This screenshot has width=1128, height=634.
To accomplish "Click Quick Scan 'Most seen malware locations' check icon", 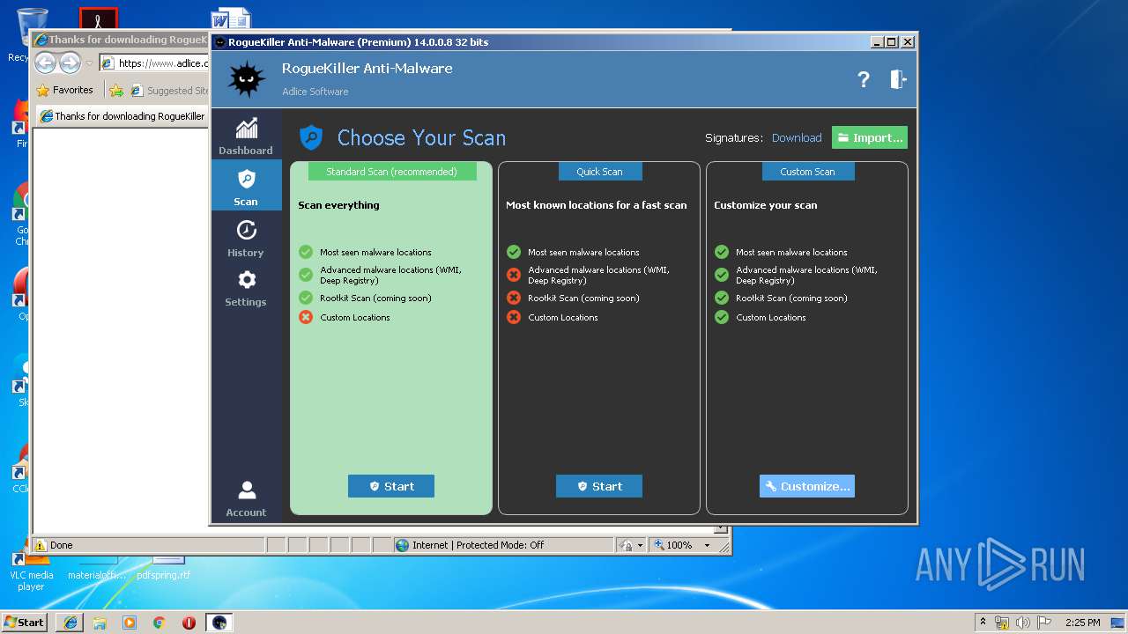I will pos(514,252).
